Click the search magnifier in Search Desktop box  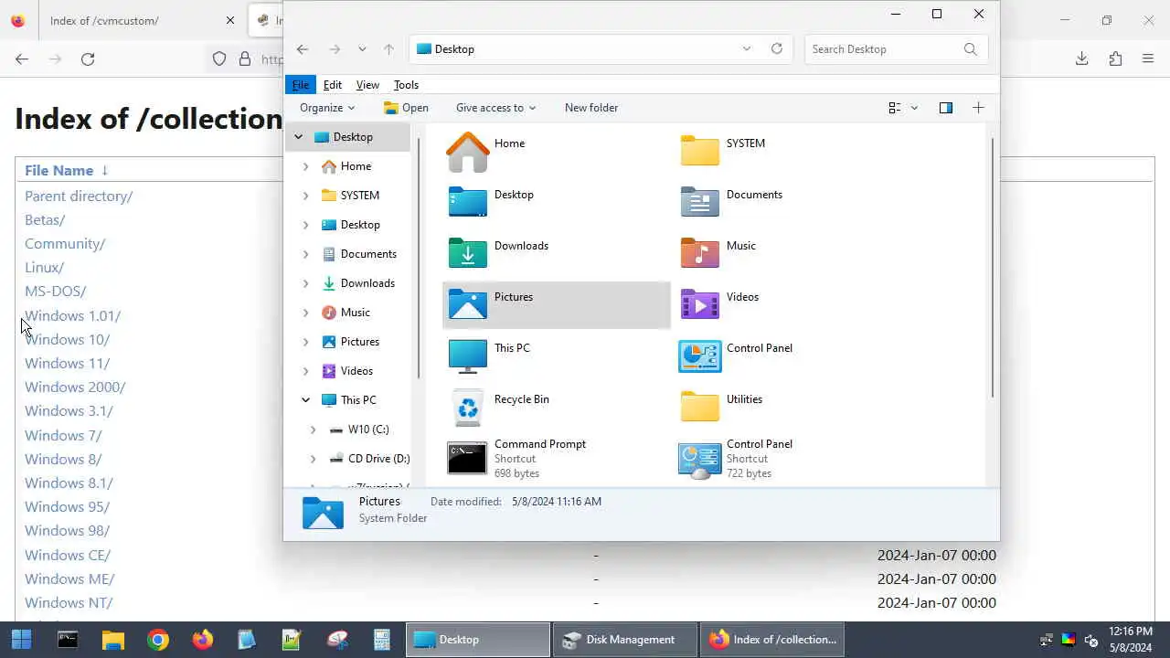970,49
